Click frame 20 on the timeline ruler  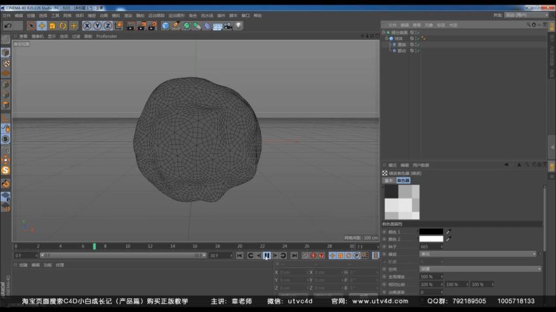click(239, 246)
